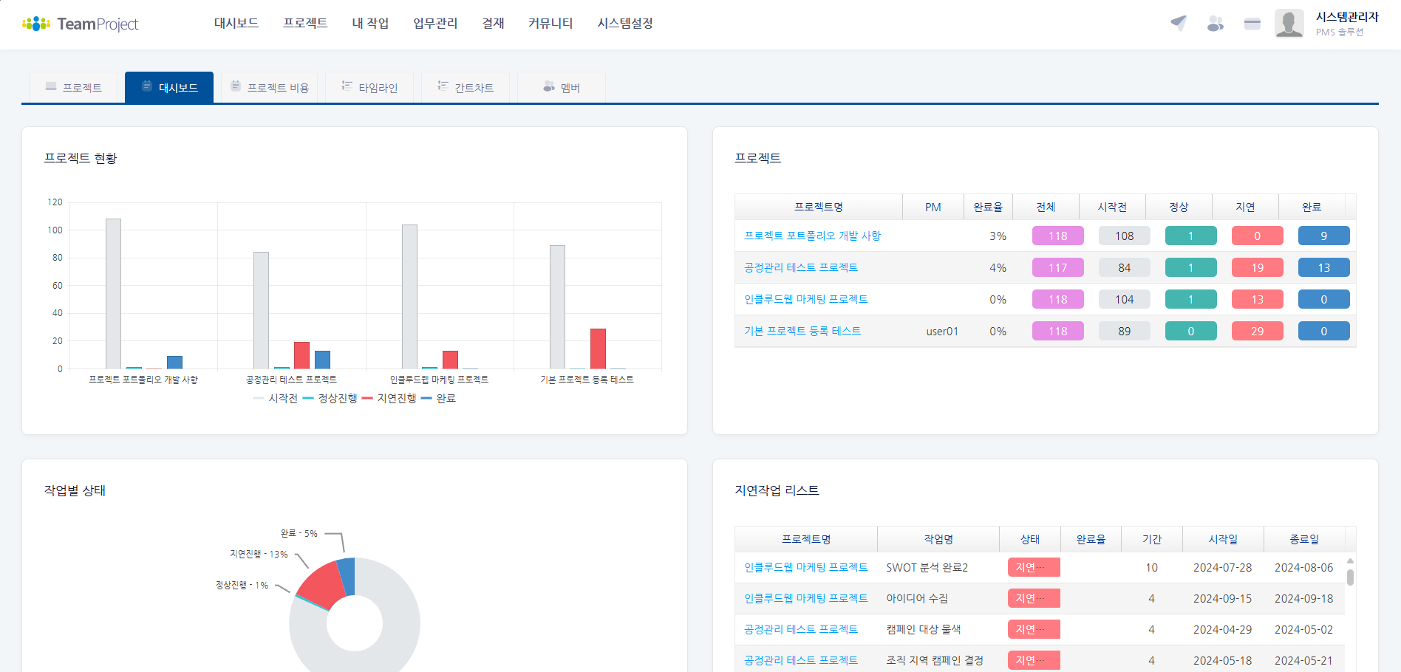Open 프로젝트 포트폴리오 개발 사항 project link
This screenshot has width=1401, height=672.
coord(812,236)
